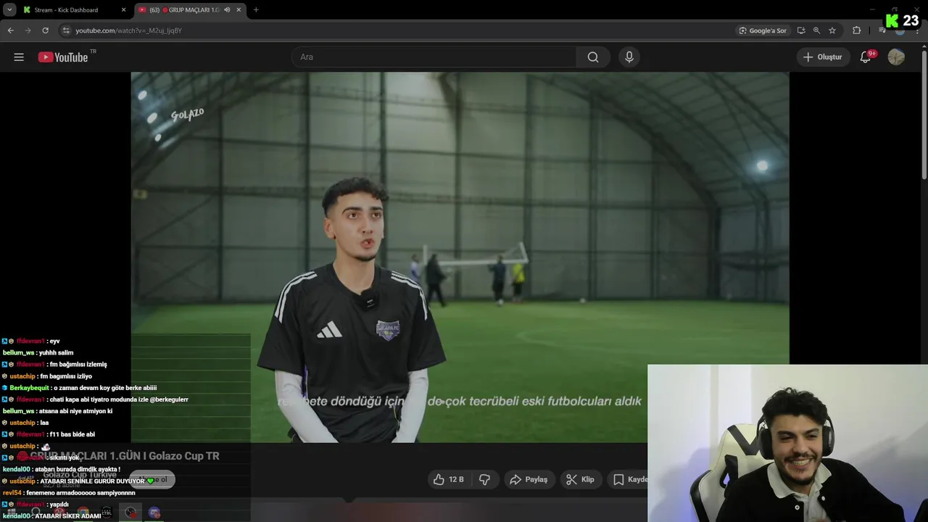The height and width of the screenshot is (522, 928).
Task: Expand the tab search dropdown arrow
Action: point(9,10)
